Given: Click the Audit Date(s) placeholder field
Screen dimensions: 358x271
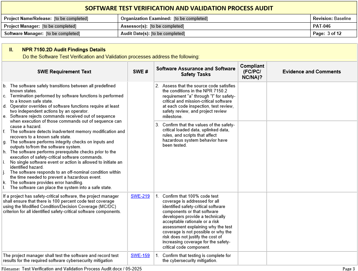Looking at the screenshot, I should click(x=168, y=34).
